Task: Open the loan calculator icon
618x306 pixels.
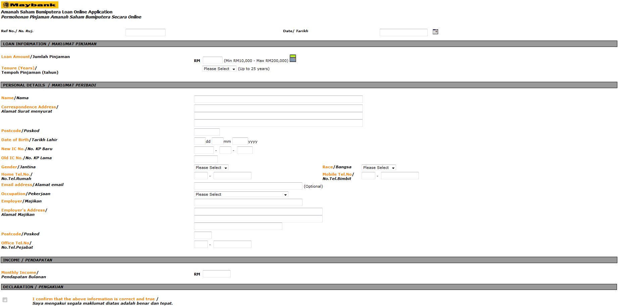Action: [293, 58]
